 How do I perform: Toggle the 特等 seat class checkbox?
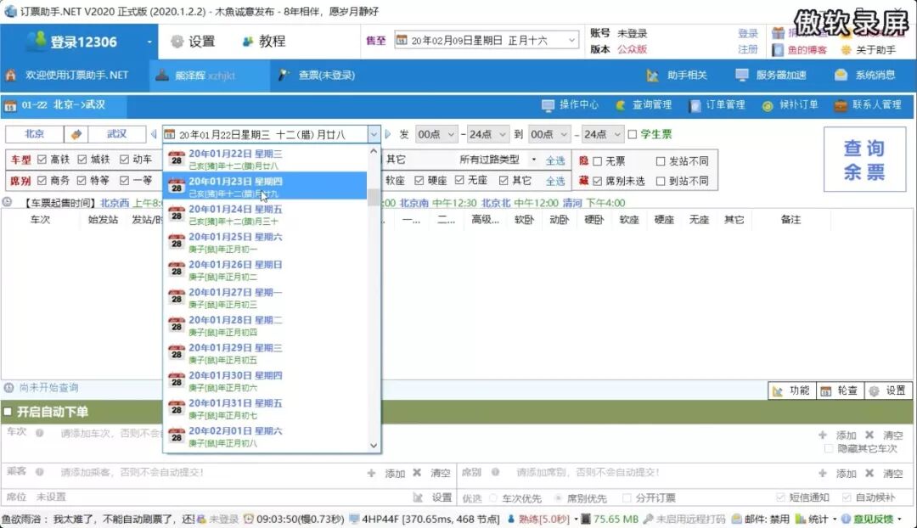point(82,180)
